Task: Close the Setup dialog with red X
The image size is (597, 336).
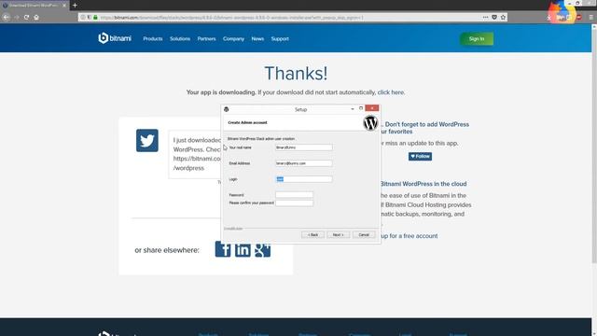Action: [x=371, y=108]
